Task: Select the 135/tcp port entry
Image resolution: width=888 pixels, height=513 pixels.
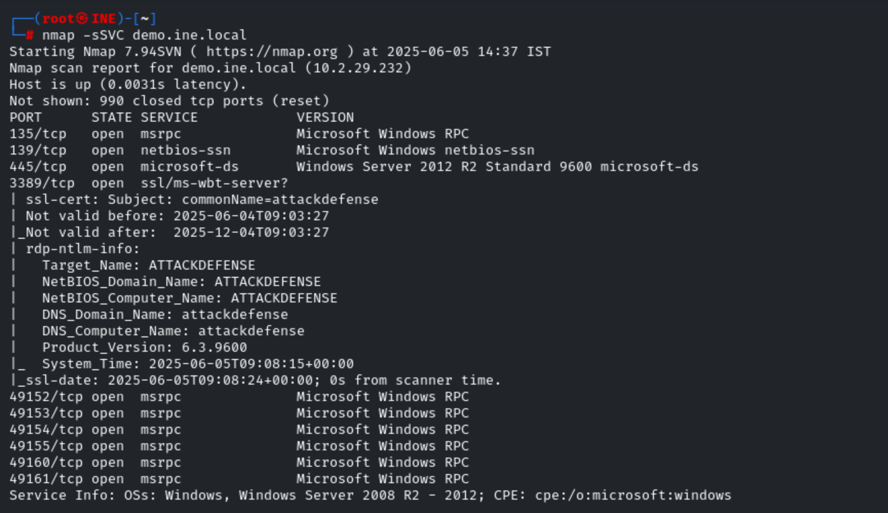Action: tap(38, 134)
